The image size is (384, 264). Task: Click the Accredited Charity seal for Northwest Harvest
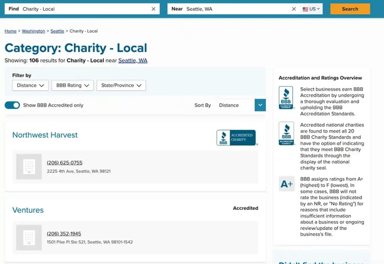coord(236,138)
